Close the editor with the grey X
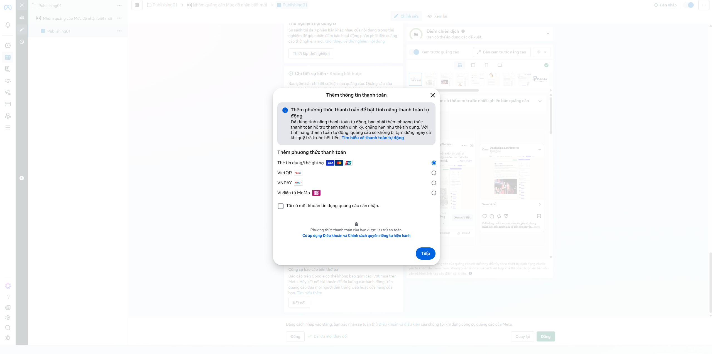Viewport: 712px width, 354px height. click(22, 5)
